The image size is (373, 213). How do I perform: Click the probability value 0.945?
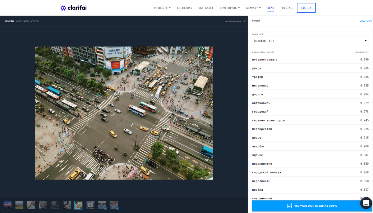click(365, 120)
